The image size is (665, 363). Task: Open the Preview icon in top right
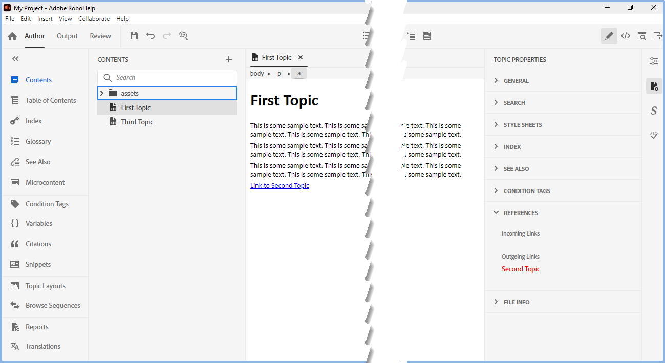[642, 36]
